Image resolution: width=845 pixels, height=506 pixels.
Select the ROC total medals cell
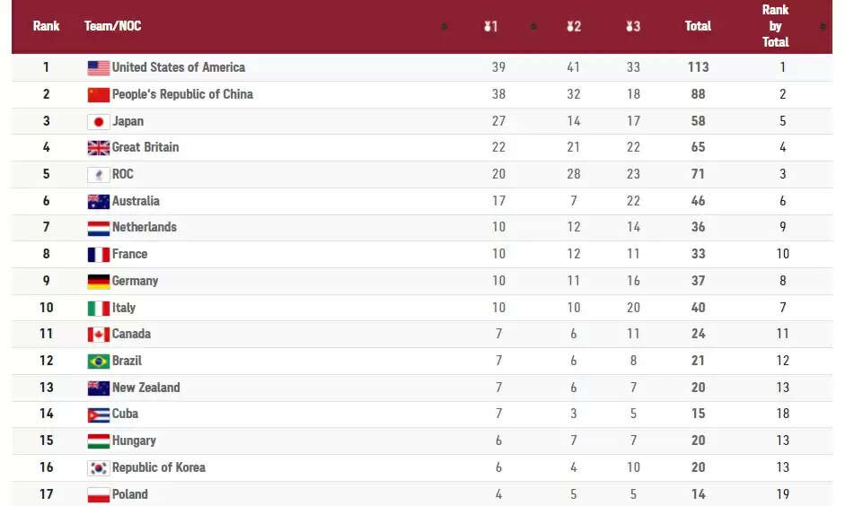coord(698,174)
